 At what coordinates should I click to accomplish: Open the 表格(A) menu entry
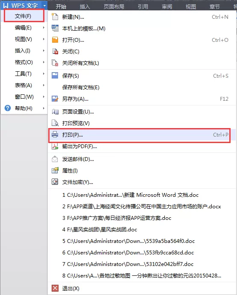point(24,85)
